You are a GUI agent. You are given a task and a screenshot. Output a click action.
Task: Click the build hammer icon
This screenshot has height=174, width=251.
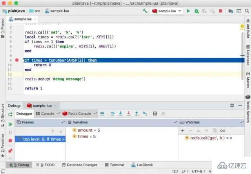tap(145, 11)
